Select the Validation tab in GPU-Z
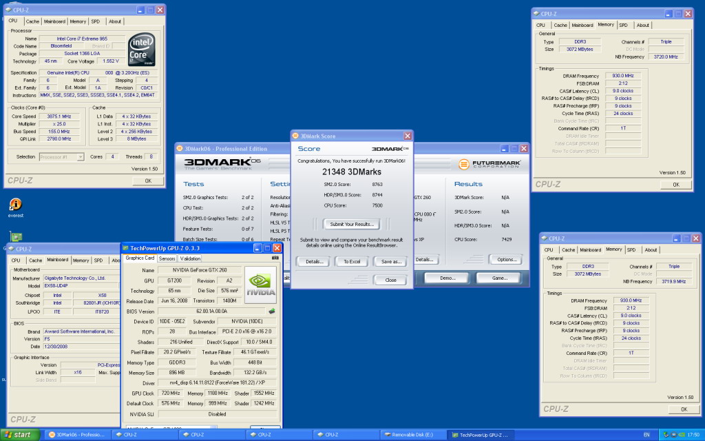Image resolution: width=705 pixels, height=441 pixels. 190,259
